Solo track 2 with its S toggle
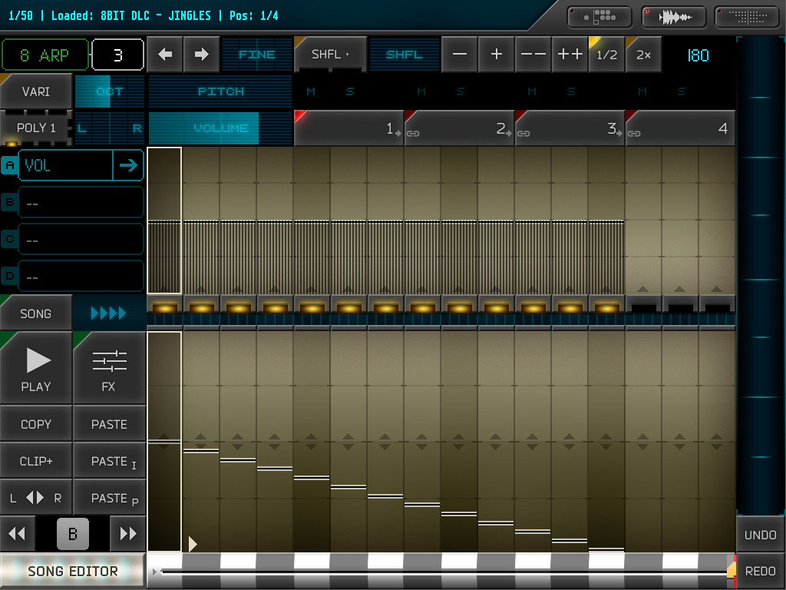This screenshot has height=590, width=786. point(461,91)
